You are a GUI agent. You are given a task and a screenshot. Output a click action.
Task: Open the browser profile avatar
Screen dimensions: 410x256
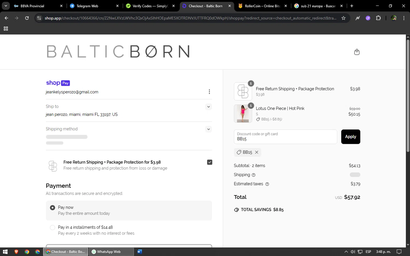coord(394,18)
